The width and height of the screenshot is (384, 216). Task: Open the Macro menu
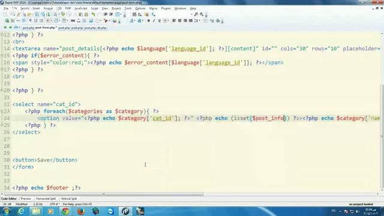pos(153,8)
